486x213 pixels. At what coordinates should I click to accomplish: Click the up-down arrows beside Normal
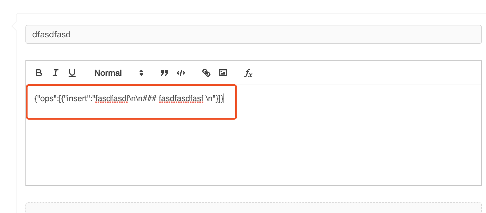[141, 73]
